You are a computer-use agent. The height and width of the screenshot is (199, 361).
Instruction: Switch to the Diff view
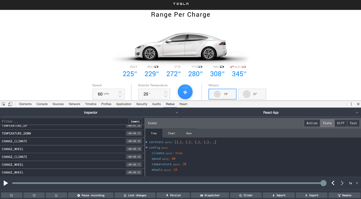(x=341, y=123)
